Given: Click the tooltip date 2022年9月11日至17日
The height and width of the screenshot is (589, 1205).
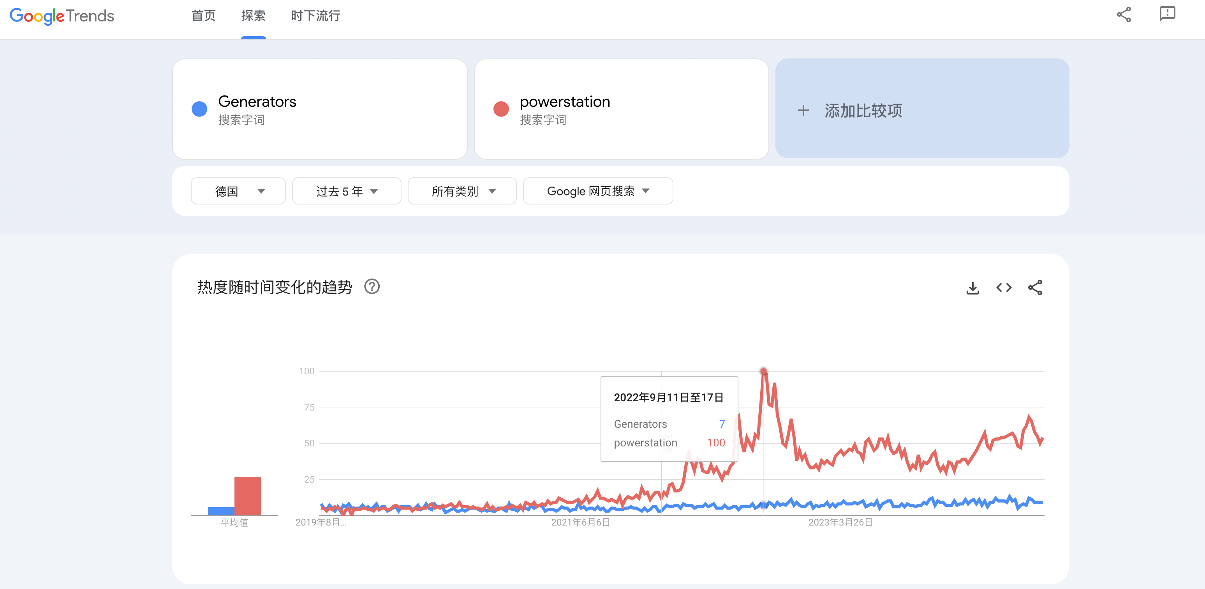Looking at the screenshot, I should pos(668,398).
